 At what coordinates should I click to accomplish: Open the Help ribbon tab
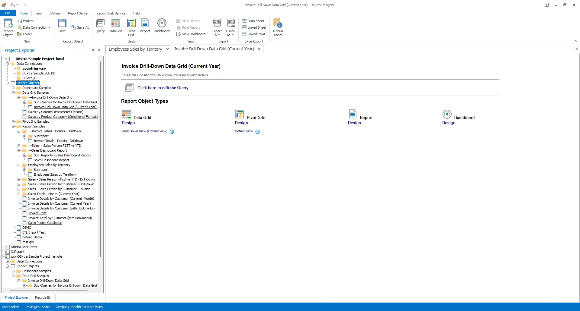point(137,13)
